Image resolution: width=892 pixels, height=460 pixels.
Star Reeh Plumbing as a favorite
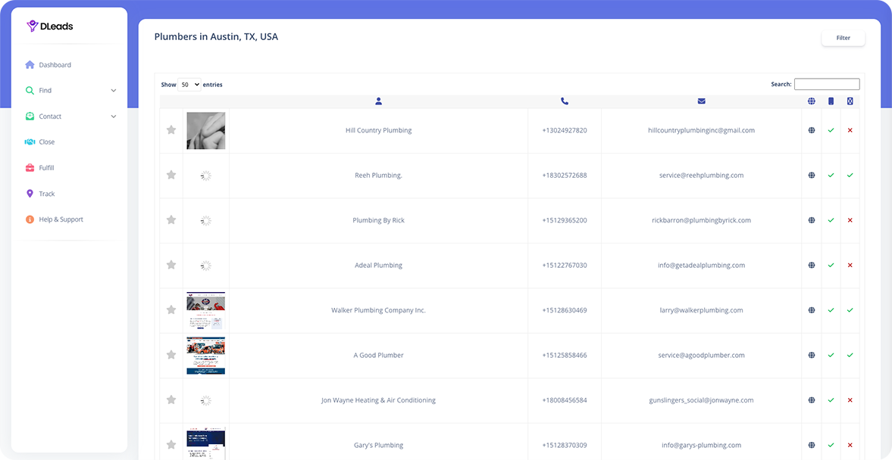pyautogui.click(x=171, y=175)
